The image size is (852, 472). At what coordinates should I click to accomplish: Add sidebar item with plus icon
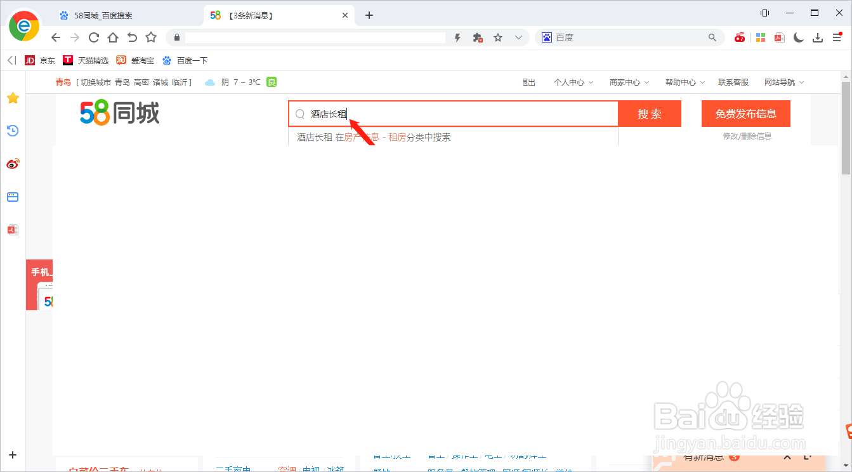[x=13, y=455]
